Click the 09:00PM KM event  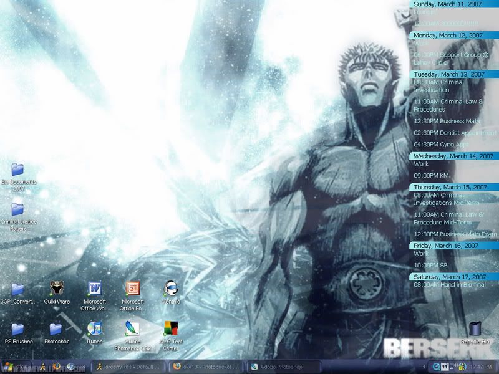point(431,176)
